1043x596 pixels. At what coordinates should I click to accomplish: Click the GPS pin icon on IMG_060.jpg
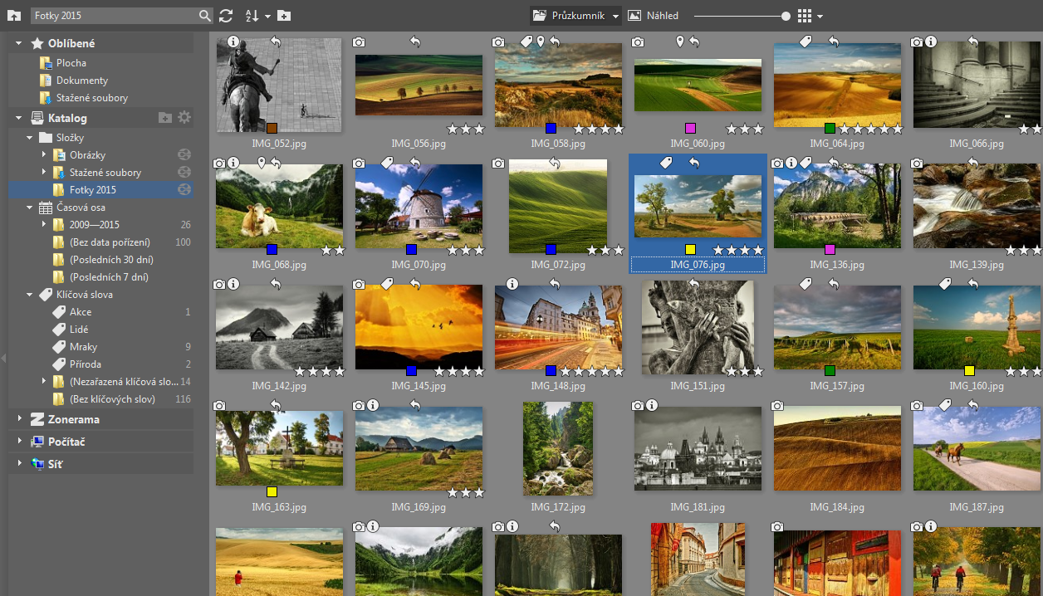(x=680, y=42)
